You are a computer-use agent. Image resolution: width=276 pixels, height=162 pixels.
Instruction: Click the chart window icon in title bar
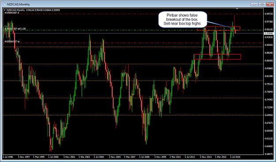point(4,4)
